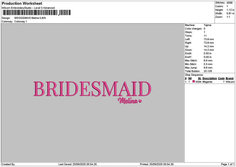Click the Up value 14.2 mm
The height and width of the screenshot is (167, 236).
pos(209,46)
